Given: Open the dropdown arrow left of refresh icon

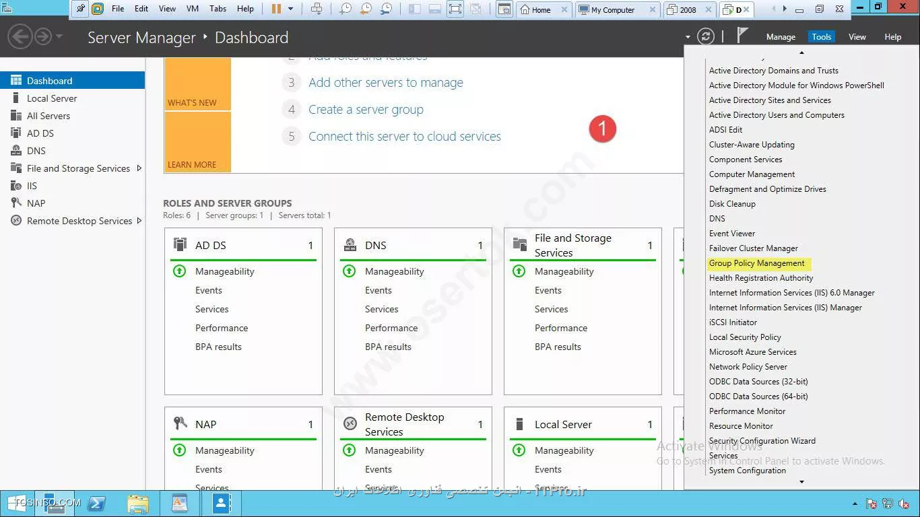Looking at the screenshot, I should pyautogui.click(x=688, y=37).
